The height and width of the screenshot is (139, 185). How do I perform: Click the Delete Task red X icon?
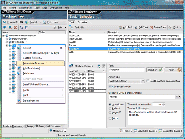click(x=152, y=27)
